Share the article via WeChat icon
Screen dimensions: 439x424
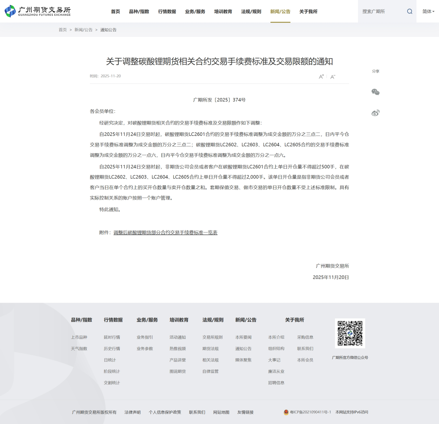(375, 92)
